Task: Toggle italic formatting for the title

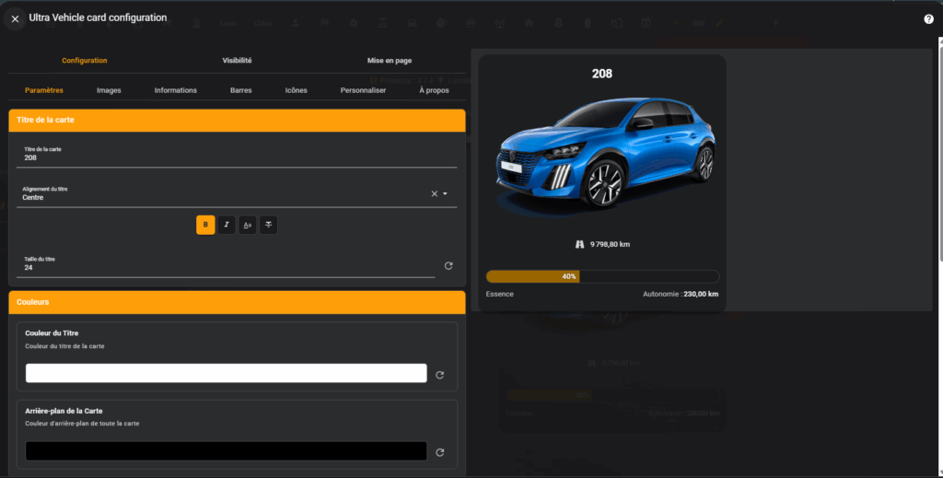Action: coord(227,225)
